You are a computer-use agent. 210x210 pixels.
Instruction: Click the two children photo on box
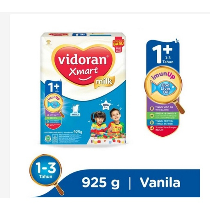[x=108, y=123]
